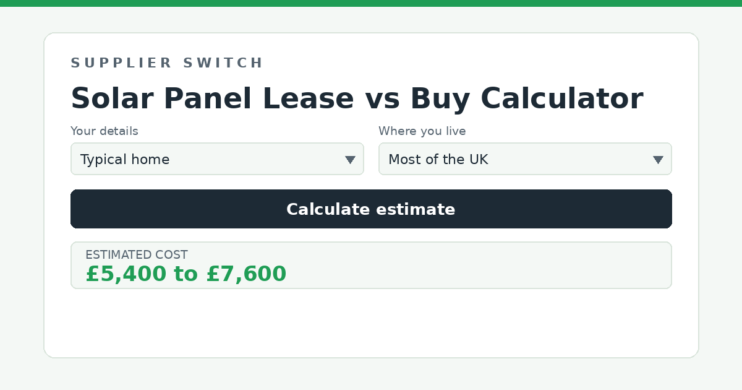The width and height of the screenshot is (742, 390).
Task: Select the "Where you live" field label
Action: coord(422,131)
